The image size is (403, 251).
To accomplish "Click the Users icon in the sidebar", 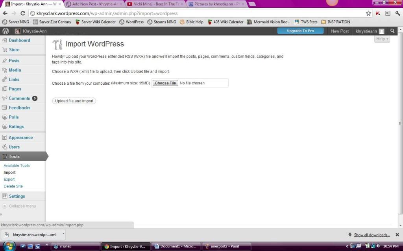I will pos(4,147).
